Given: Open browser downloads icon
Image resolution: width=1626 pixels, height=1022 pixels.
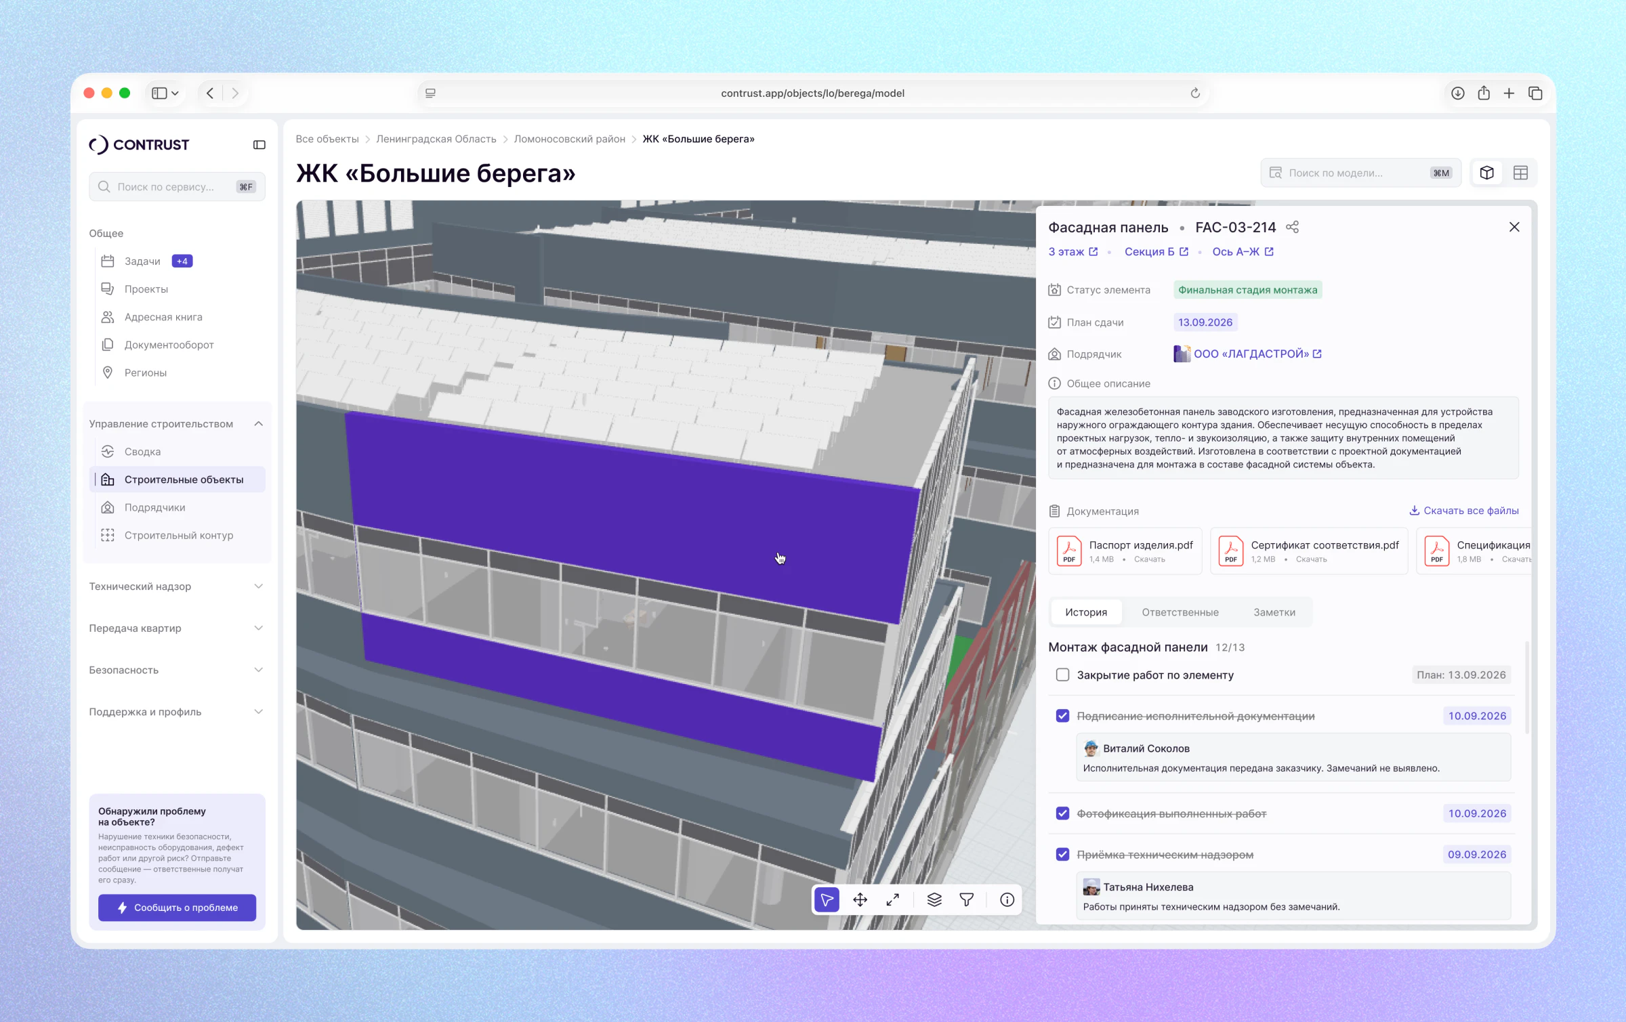Looking at the screenshot, I should [1458, 93].
